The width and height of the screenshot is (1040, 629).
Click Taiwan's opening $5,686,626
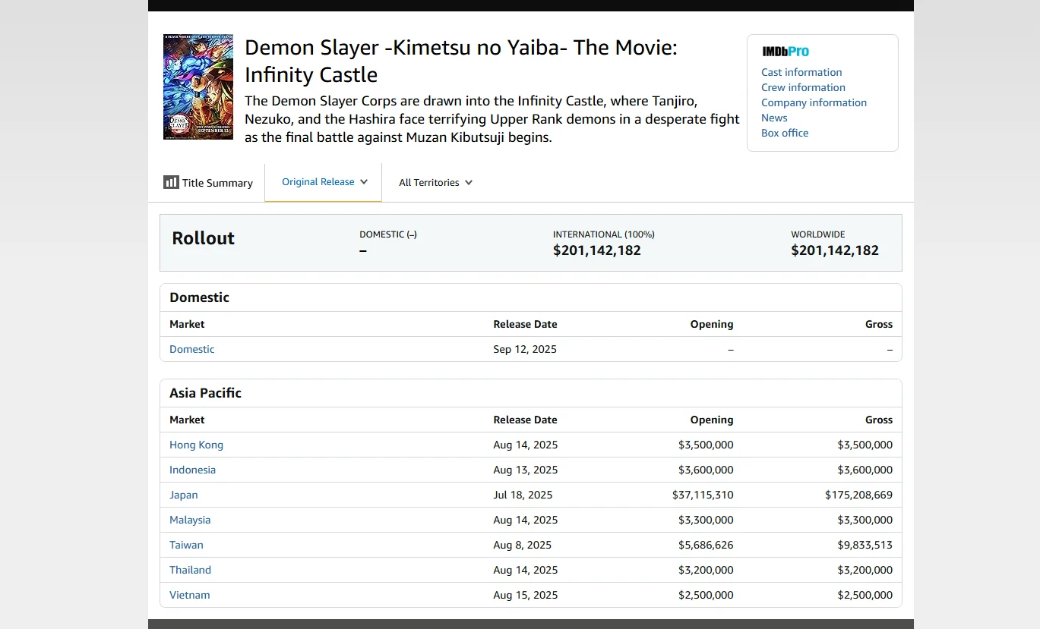click(x=706, y=545)
